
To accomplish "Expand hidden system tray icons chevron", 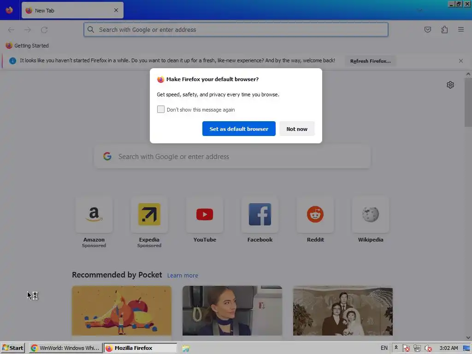I will coord(396,348).
